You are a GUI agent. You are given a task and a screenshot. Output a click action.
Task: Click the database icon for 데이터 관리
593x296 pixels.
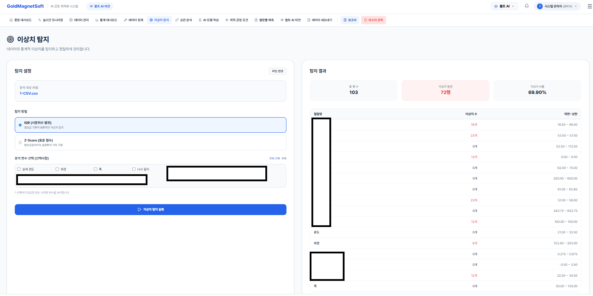(71, 20)
